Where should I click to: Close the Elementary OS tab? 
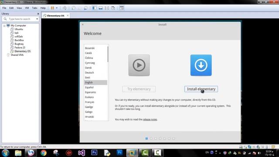click(x=68, y=16)
